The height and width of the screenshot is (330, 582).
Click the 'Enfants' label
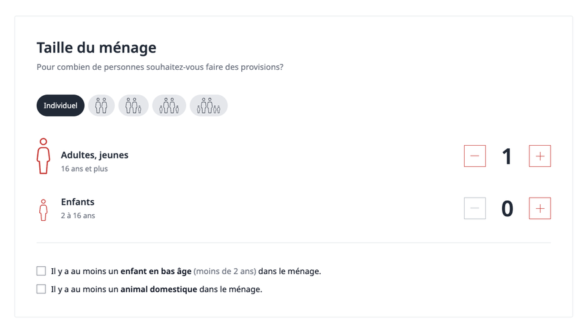(77, 202)
